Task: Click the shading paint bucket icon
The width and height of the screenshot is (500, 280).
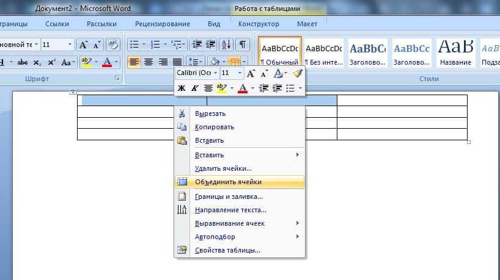Action: [x=215, y=62]
